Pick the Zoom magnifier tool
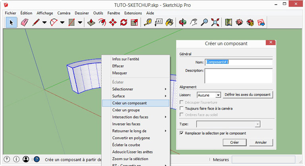The image size is (305, 166). pos(204,22)
